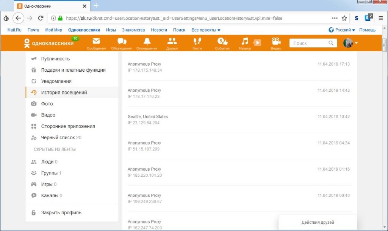Click the Закрыть профиль link

[61, 213]
